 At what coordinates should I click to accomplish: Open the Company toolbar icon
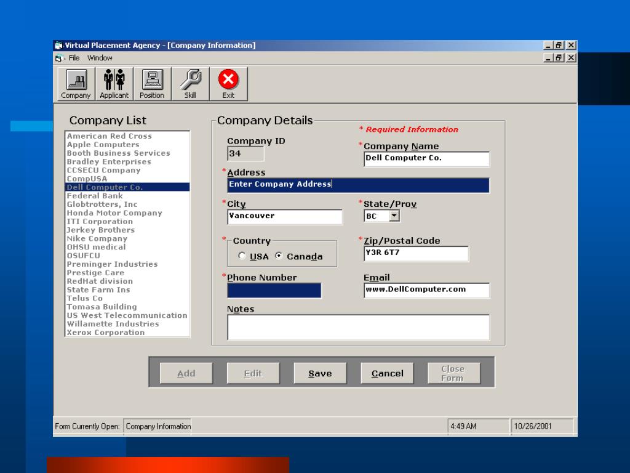(76, 84)
